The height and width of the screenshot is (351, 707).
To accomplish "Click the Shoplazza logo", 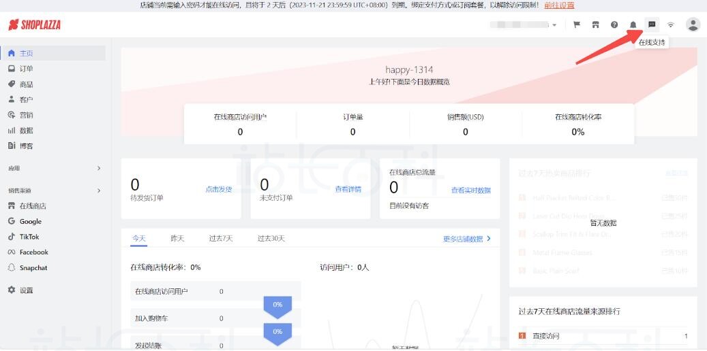I will click(34, 24).
